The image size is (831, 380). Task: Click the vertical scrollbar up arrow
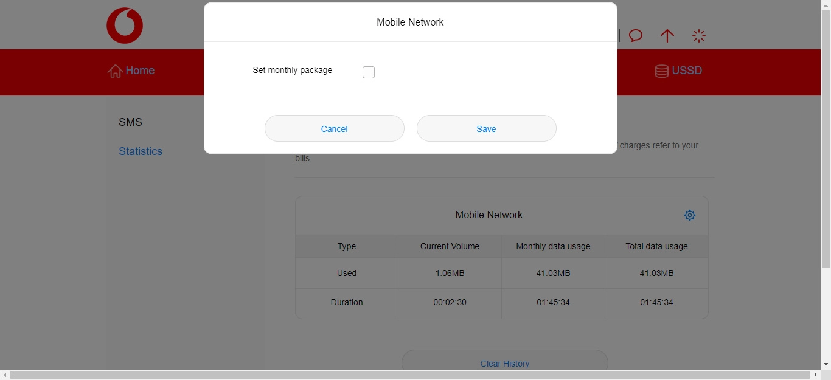[x=826, y=5]
